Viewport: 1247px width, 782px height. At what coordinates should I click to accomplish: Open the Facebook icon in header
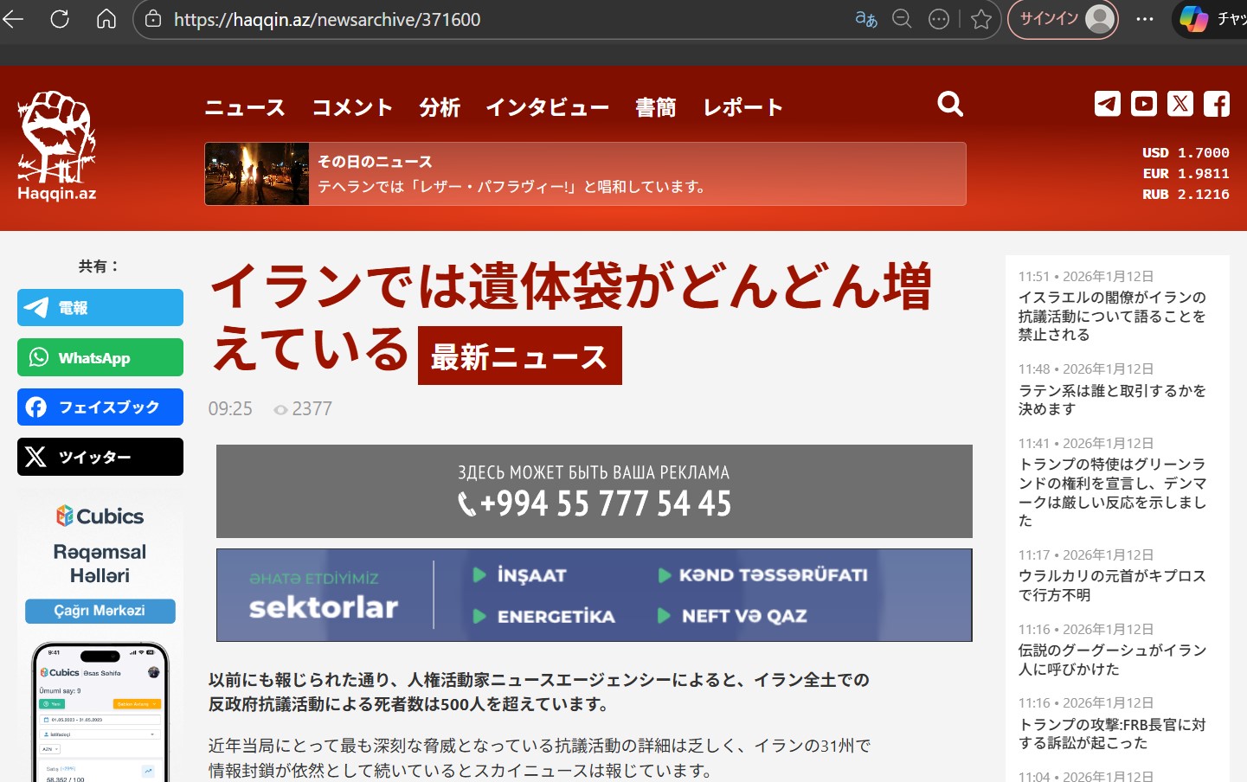(x=1216, y=104)
